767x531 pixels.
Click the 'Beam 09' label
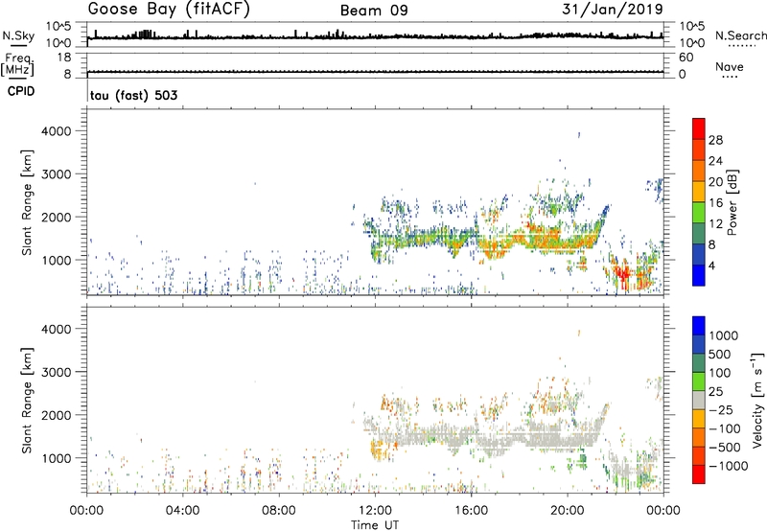tap(374, 11)
